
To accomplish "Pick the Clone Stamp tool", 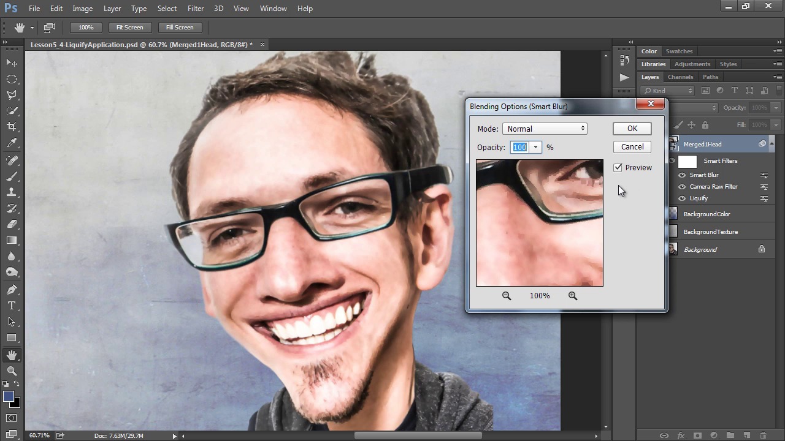I will tap(12, 192).
